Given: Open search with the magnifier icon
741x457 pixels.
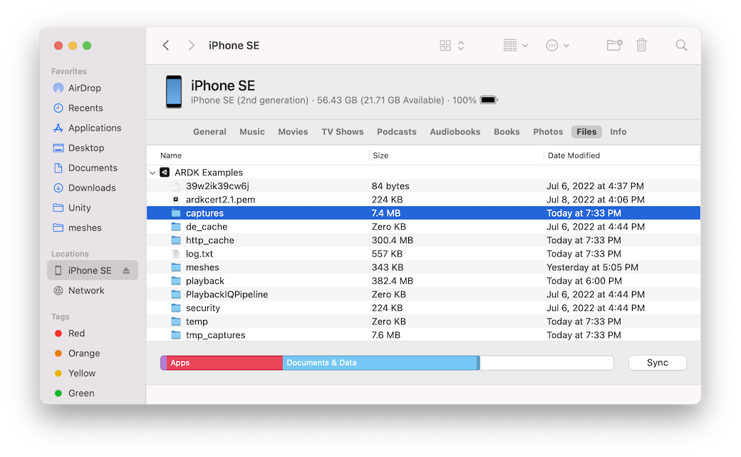Looking at the screenshot, I should pos(681,46).
